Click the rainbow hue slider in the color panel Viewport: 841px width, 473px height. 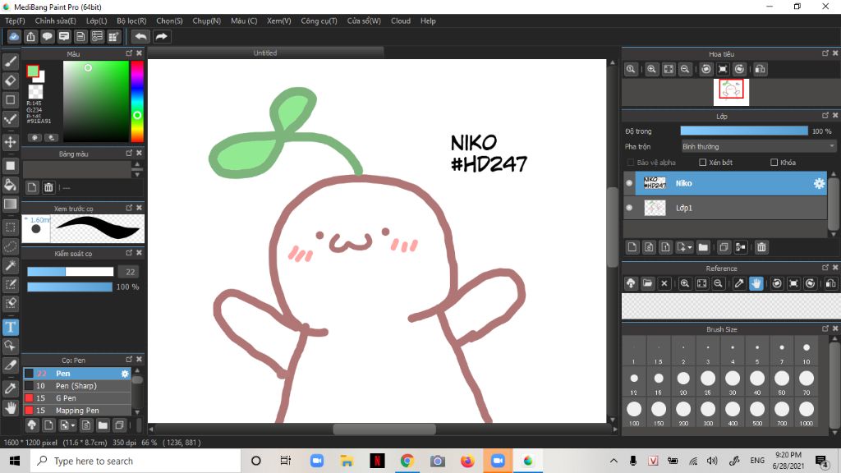pos(137,101)
